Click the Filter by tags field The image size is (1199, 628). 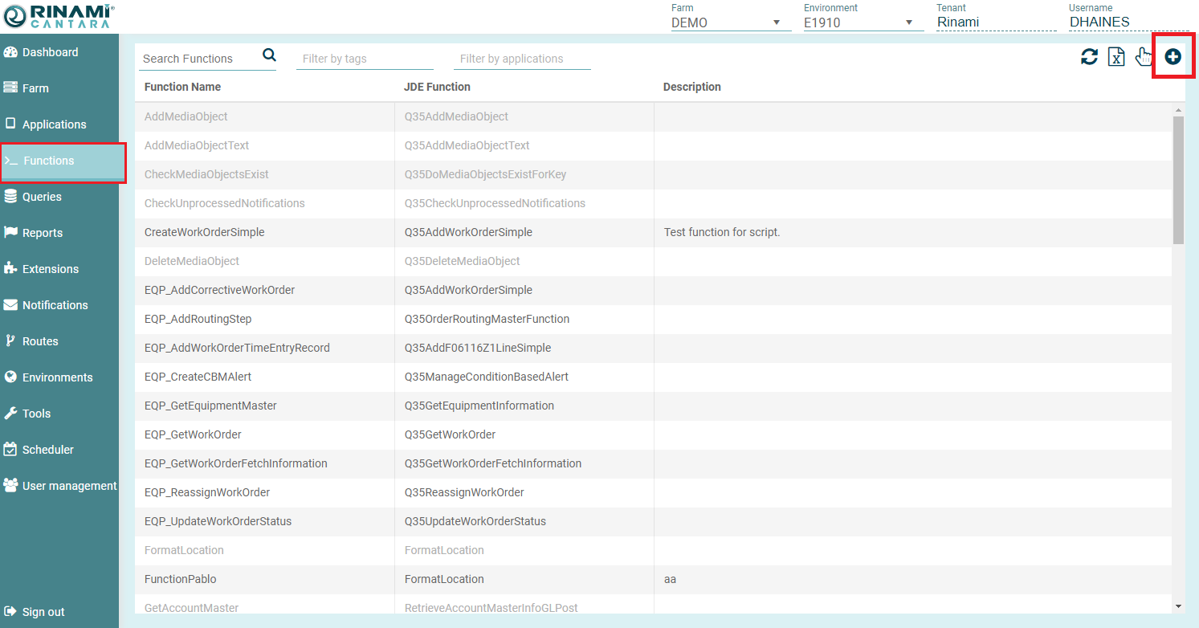(x=364, y=59)
